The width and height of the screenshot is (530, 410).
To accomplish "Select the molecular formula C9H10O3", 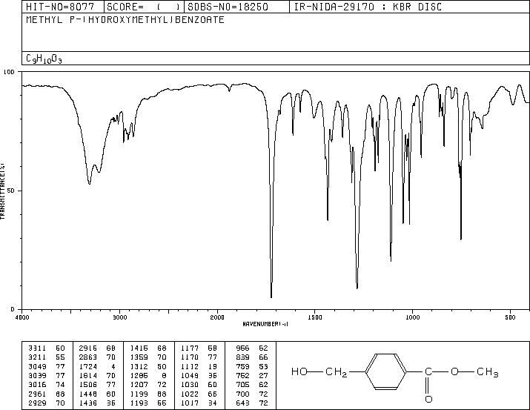I will tap(44, 59).
